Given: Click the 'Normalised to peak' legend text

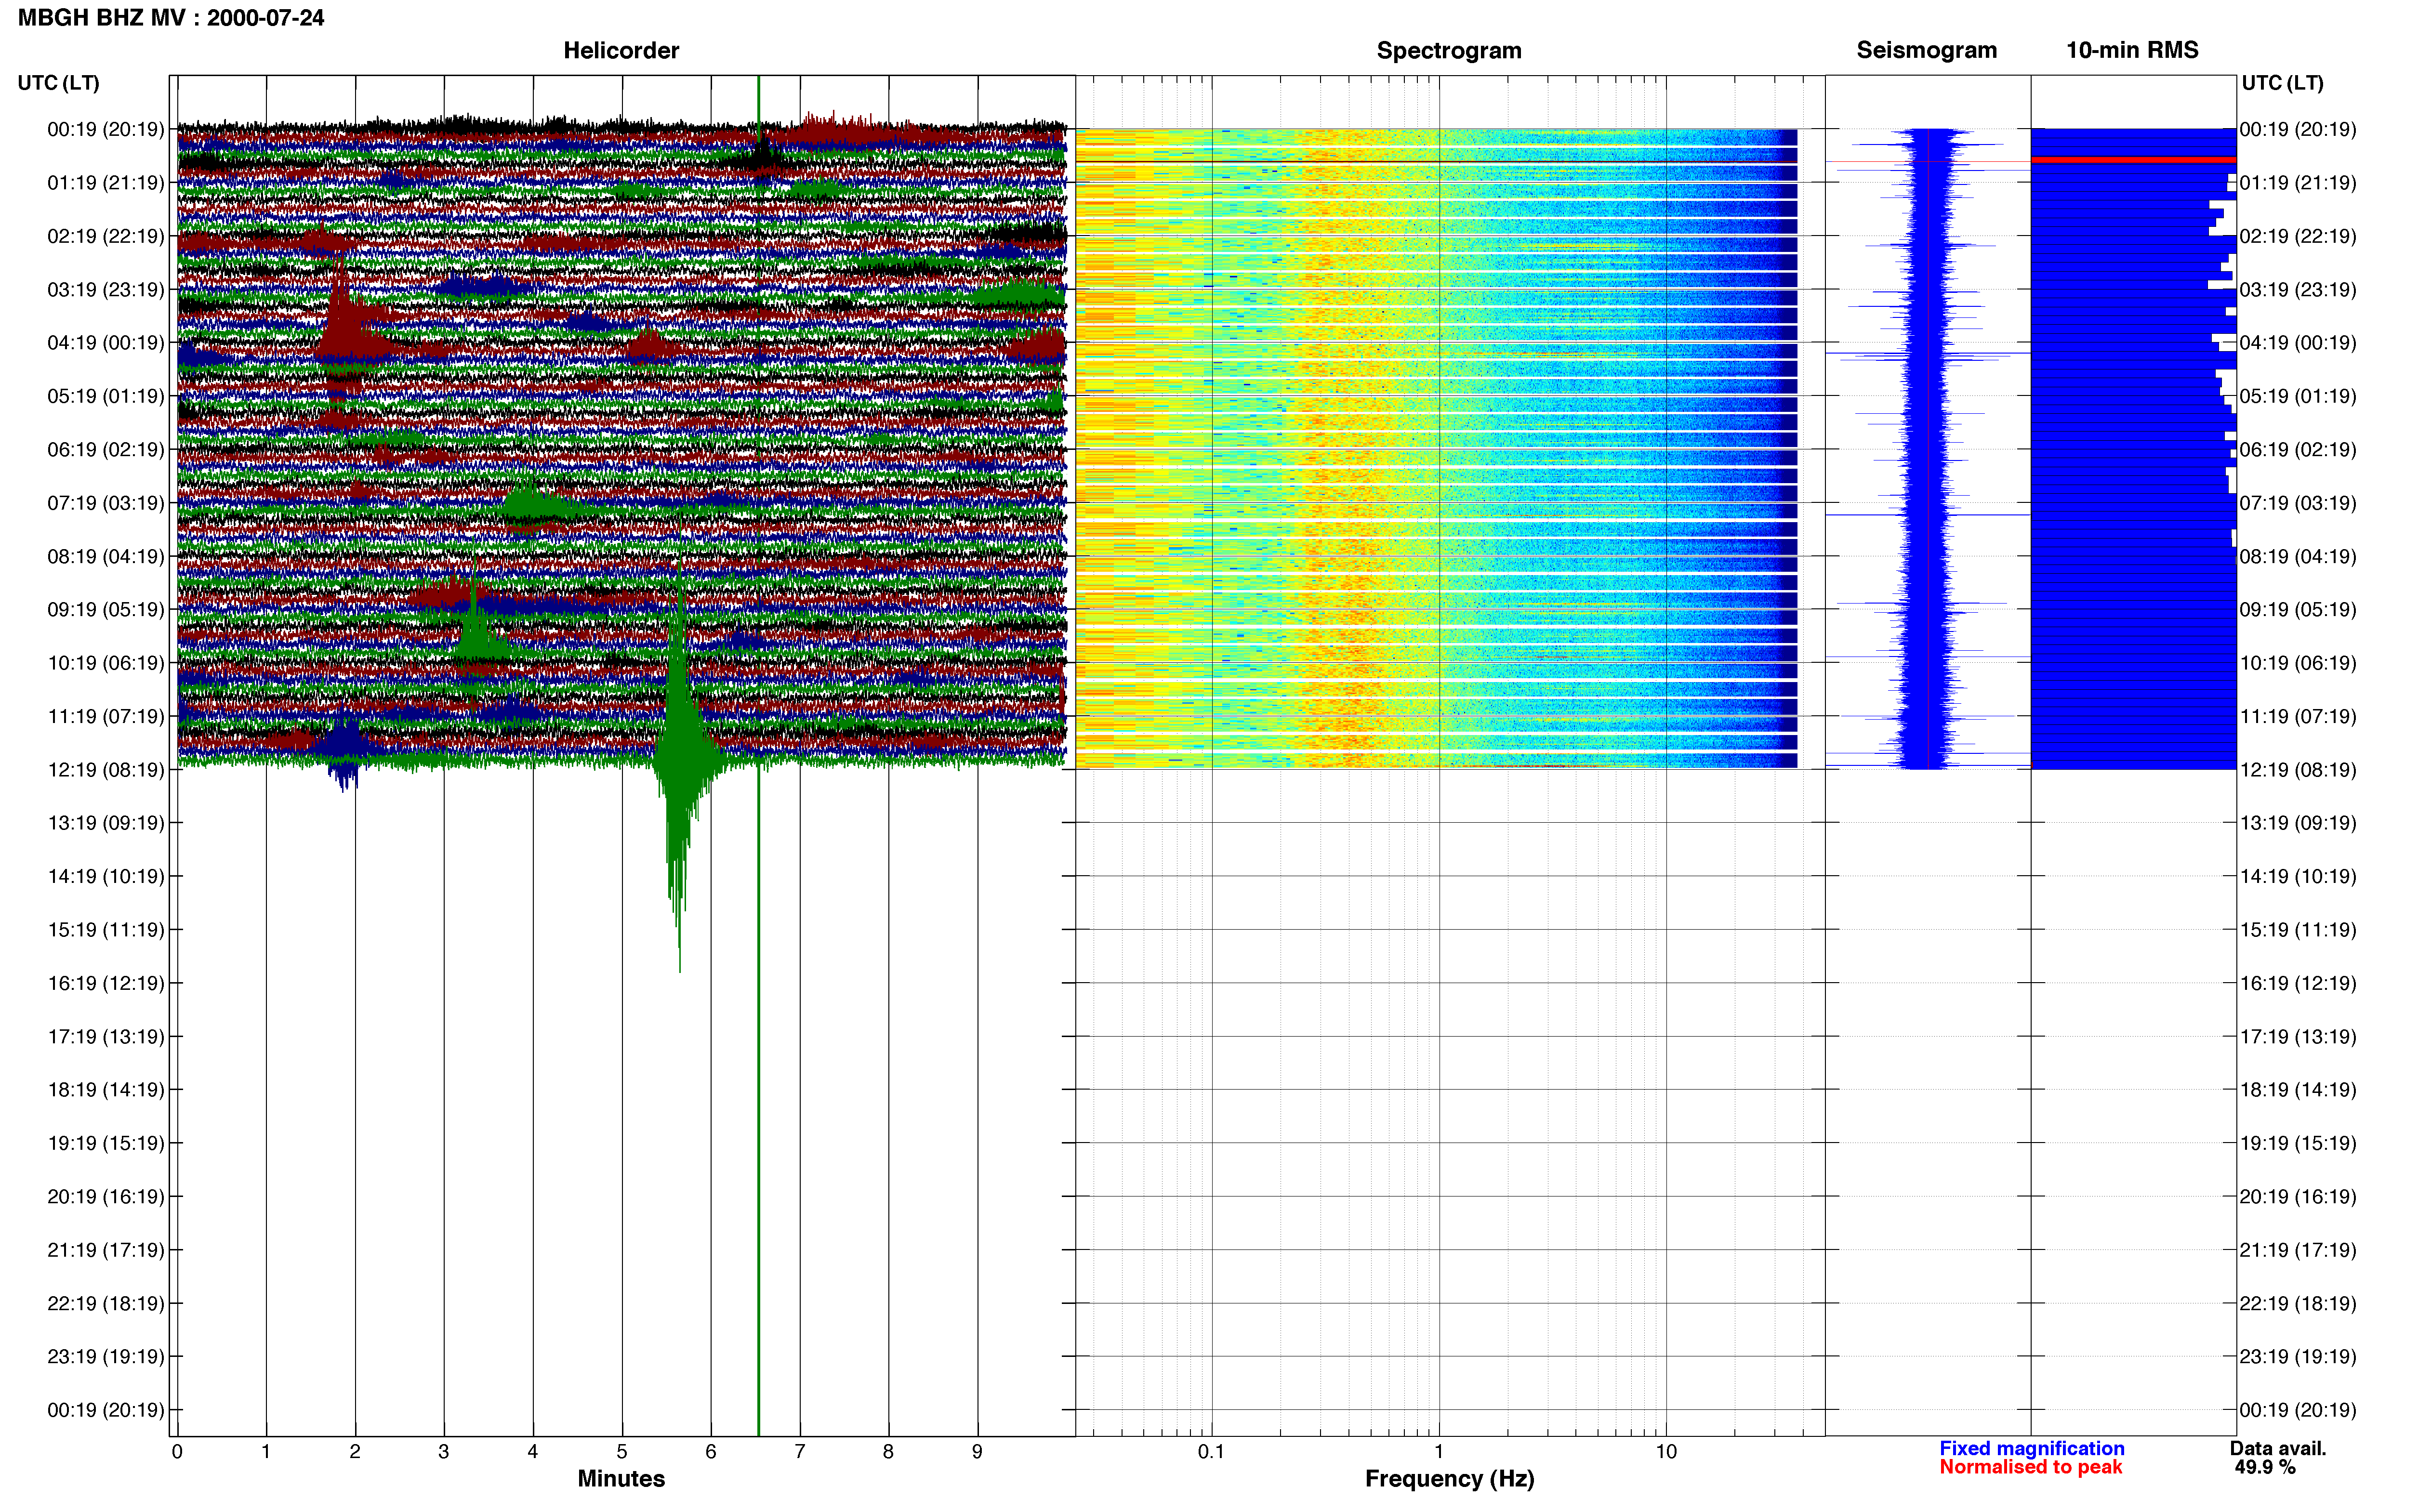Looking at the screenshot, I should 2030,1467.
